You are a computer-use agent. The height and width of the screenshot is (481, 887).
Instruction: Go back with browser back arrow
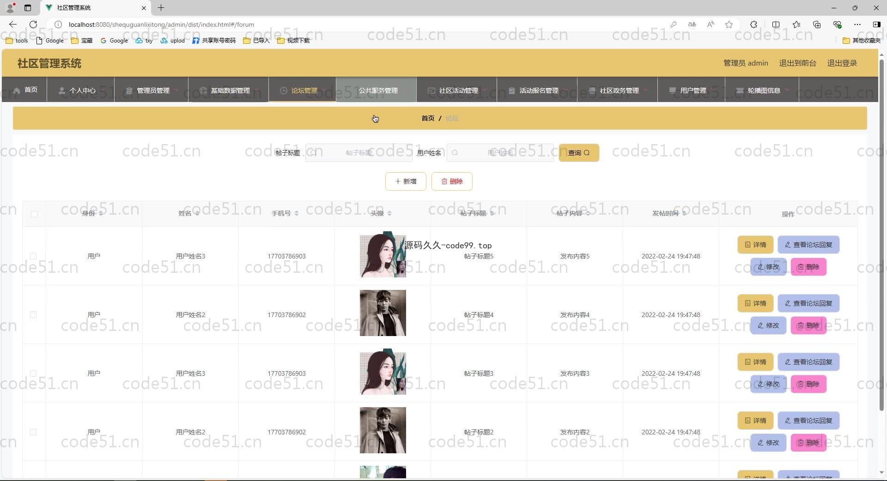click(x=13, y=24)
